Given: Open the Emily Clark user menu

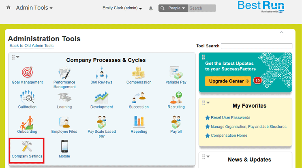Looking at the screenshot, I should point(122,8).
